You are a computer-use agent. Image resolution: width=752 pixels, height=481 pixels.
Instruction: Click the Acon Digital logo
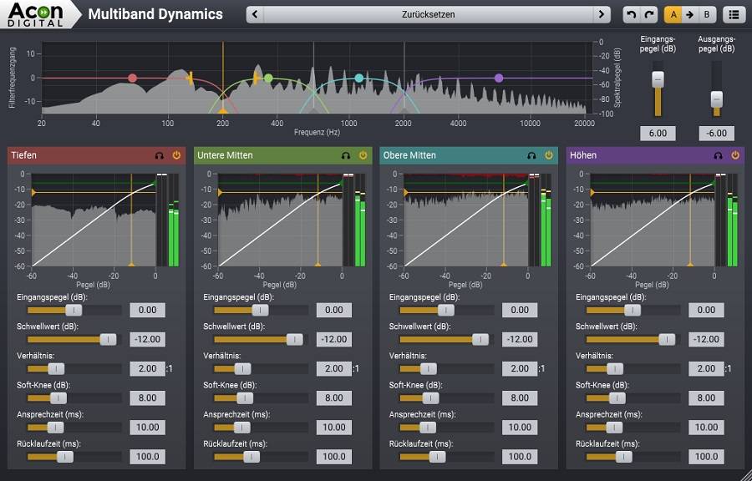pyautogui.click(x=35, y=14)
